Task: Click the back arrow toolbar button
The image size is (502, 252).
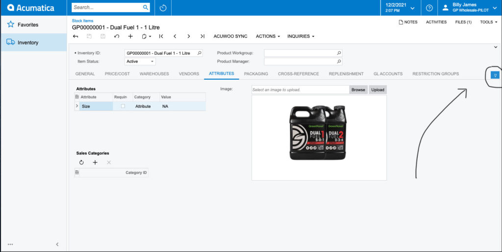Action: click(75, 36)
